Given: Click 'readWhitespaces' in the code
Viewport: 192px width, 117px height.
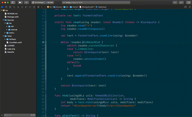Looking at the screenshot, I should (x=90, y=29).
